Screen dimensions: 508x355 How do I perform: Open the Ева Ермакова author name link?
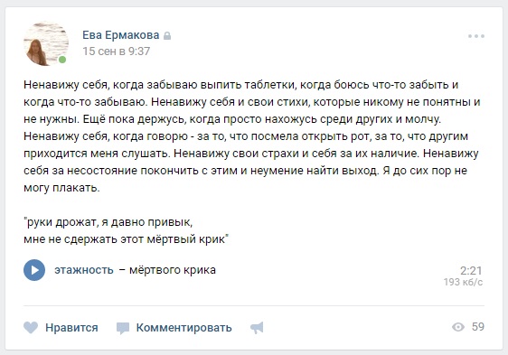(x=120, y=35)
